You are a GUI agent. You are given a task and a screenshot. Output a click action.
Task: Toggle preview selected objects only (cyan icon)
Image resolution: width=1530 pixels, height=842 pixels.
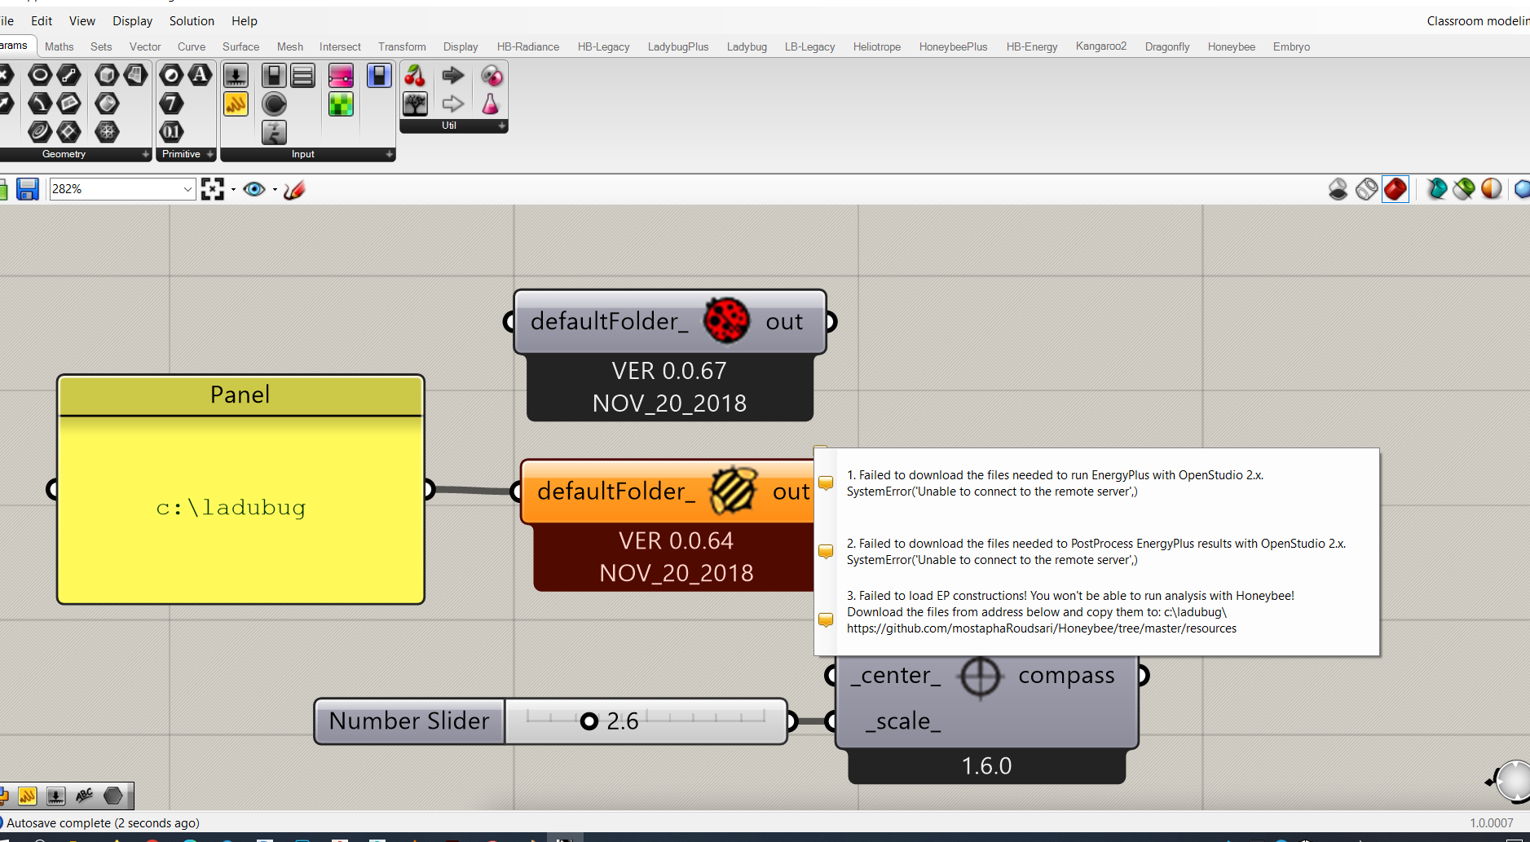pyautogui.click(x=1437, y=189)
